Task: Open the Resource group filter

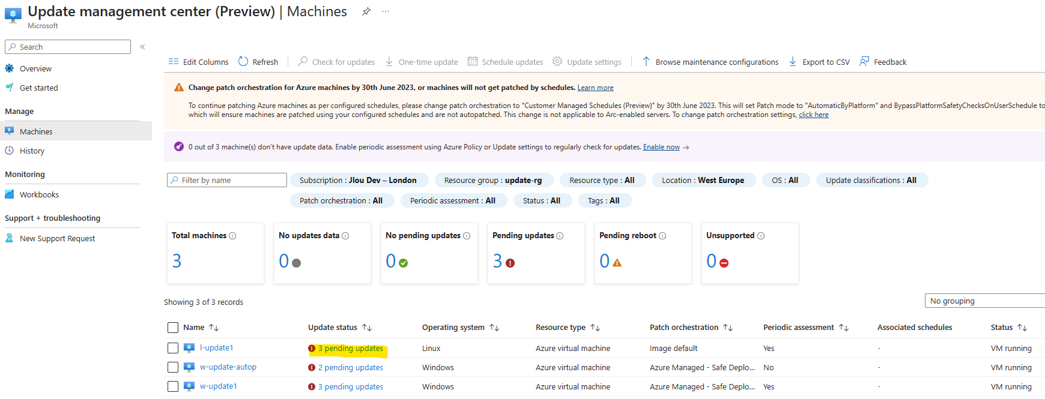Action: [x=493, y=180]
